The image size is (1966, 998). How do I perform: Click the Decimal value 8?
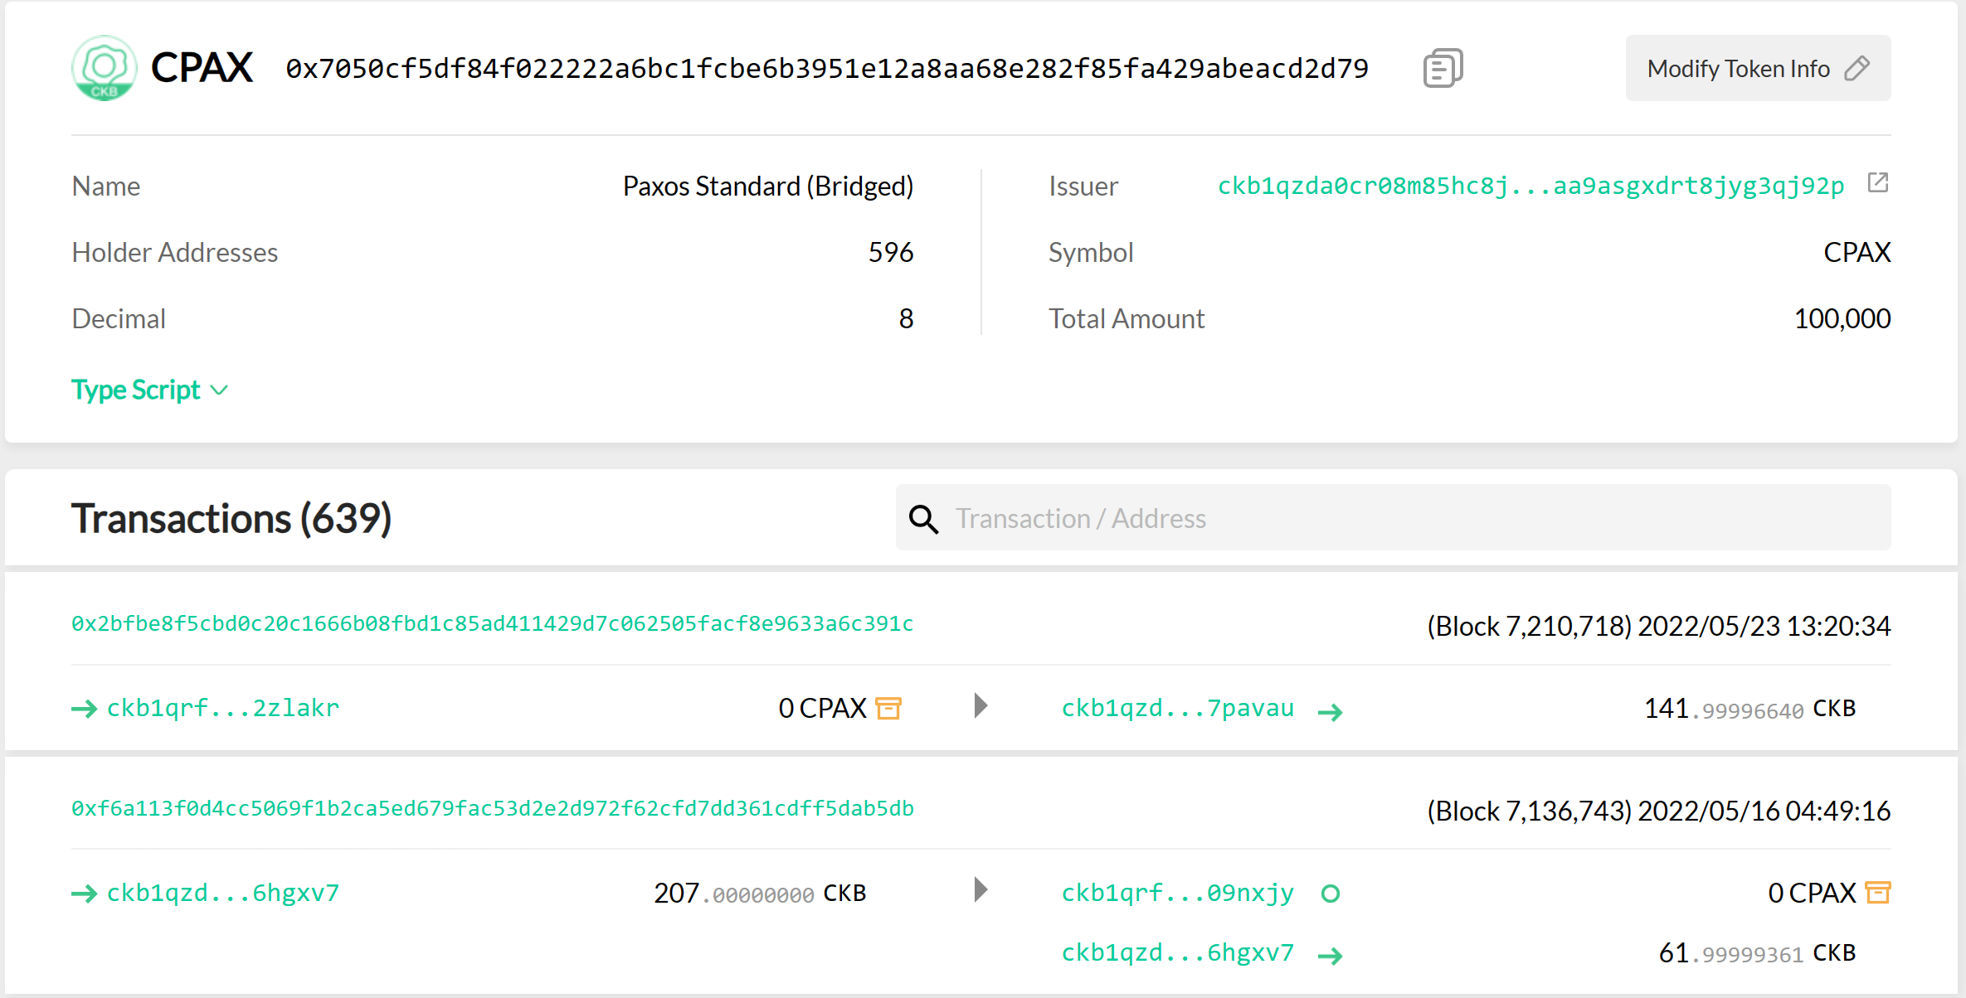click(906, 318)
